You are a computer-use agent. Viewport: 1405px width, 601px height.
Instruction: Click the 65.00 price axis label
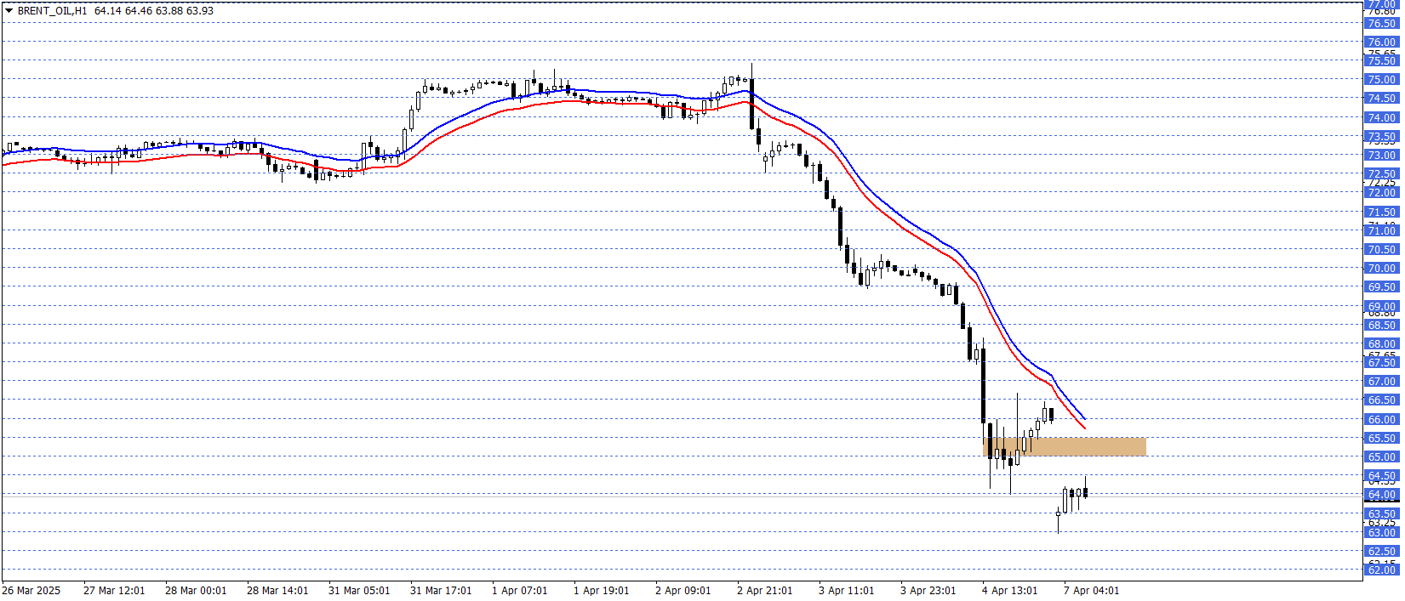pos(1381,457)
